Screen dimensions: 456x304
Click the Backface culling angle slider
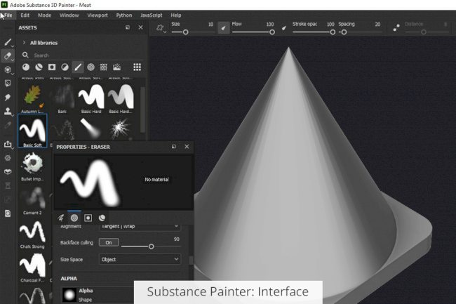coord(151,246)
